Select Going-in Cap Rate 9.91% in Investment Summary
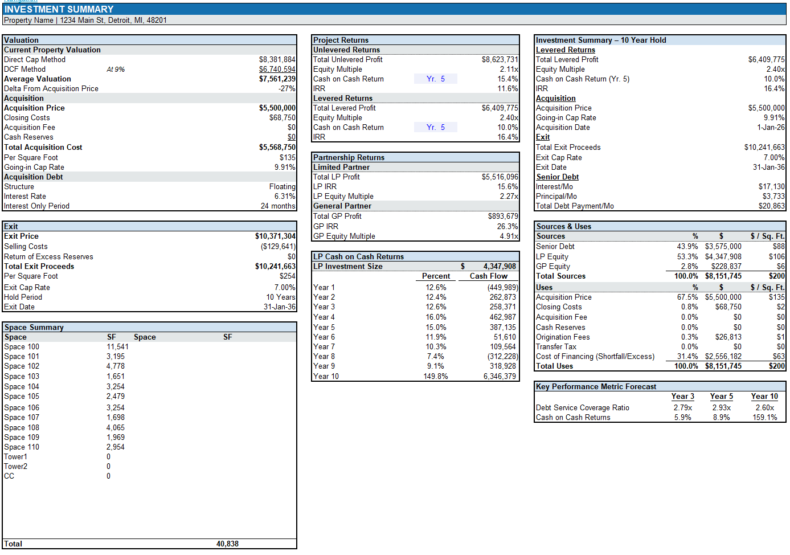The width and height of the screenshot is (790, 555). click(773, 117)
